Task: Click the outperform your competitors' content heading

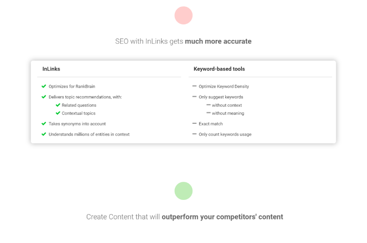Action: click(x=185, y=217)
